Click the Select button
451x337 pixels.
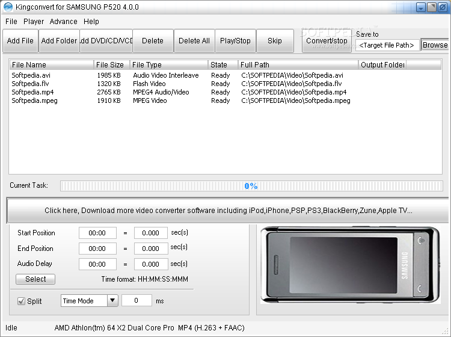(35, 279)
